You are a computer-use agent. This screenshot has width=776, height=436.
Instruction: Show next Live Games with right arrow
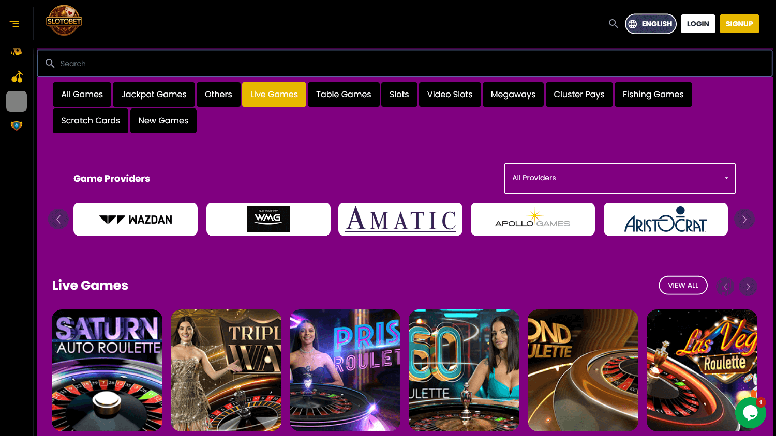click(x=748, y=287)
